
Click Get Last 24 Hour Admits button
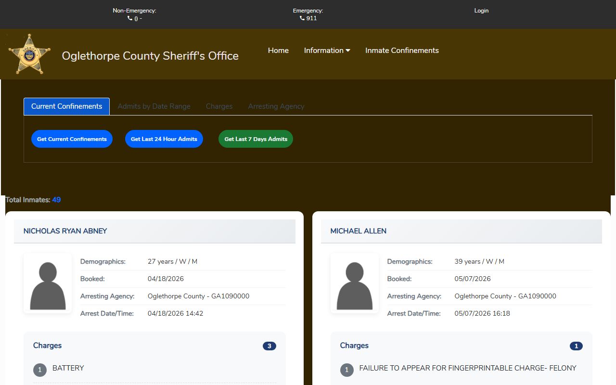click(x=164, y=139)
